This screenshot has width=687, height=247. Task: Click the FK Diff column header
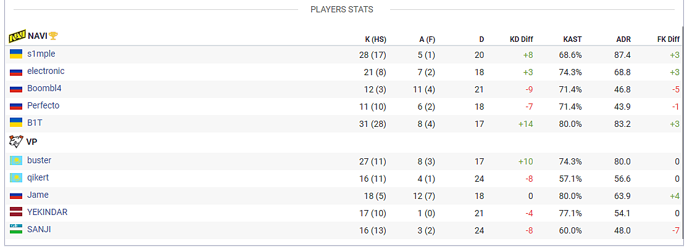(668, 39)
